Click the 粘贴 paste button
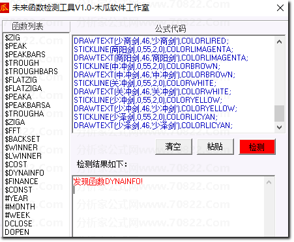The height and width of the screenshot is (242, 294). click(x=215, y=147)
